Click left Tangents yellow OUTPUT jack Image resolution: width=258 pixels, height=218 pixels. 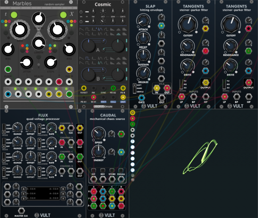pyautogui.click(x=206, y=82)
